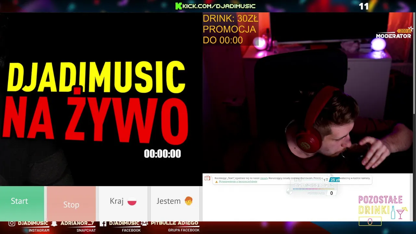Click the Polish flag icon
This screenshot has width=416, height=234.
coord(132,201)
